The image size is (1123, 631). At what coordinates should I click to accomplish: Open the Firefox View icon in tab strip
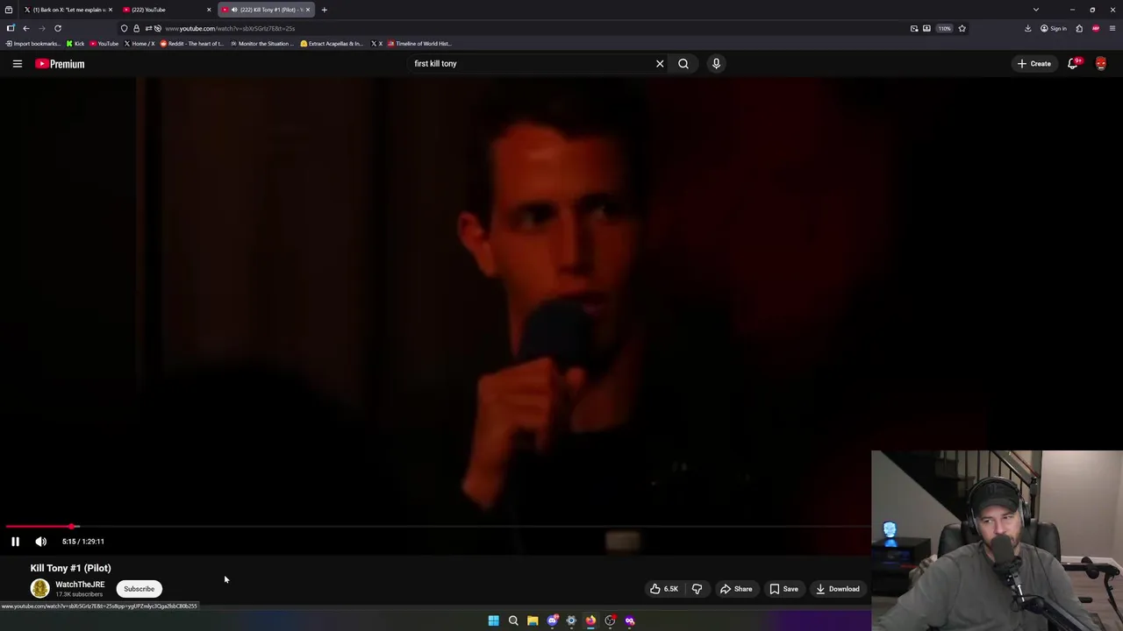pyautogui.click(x=9, y=10)
